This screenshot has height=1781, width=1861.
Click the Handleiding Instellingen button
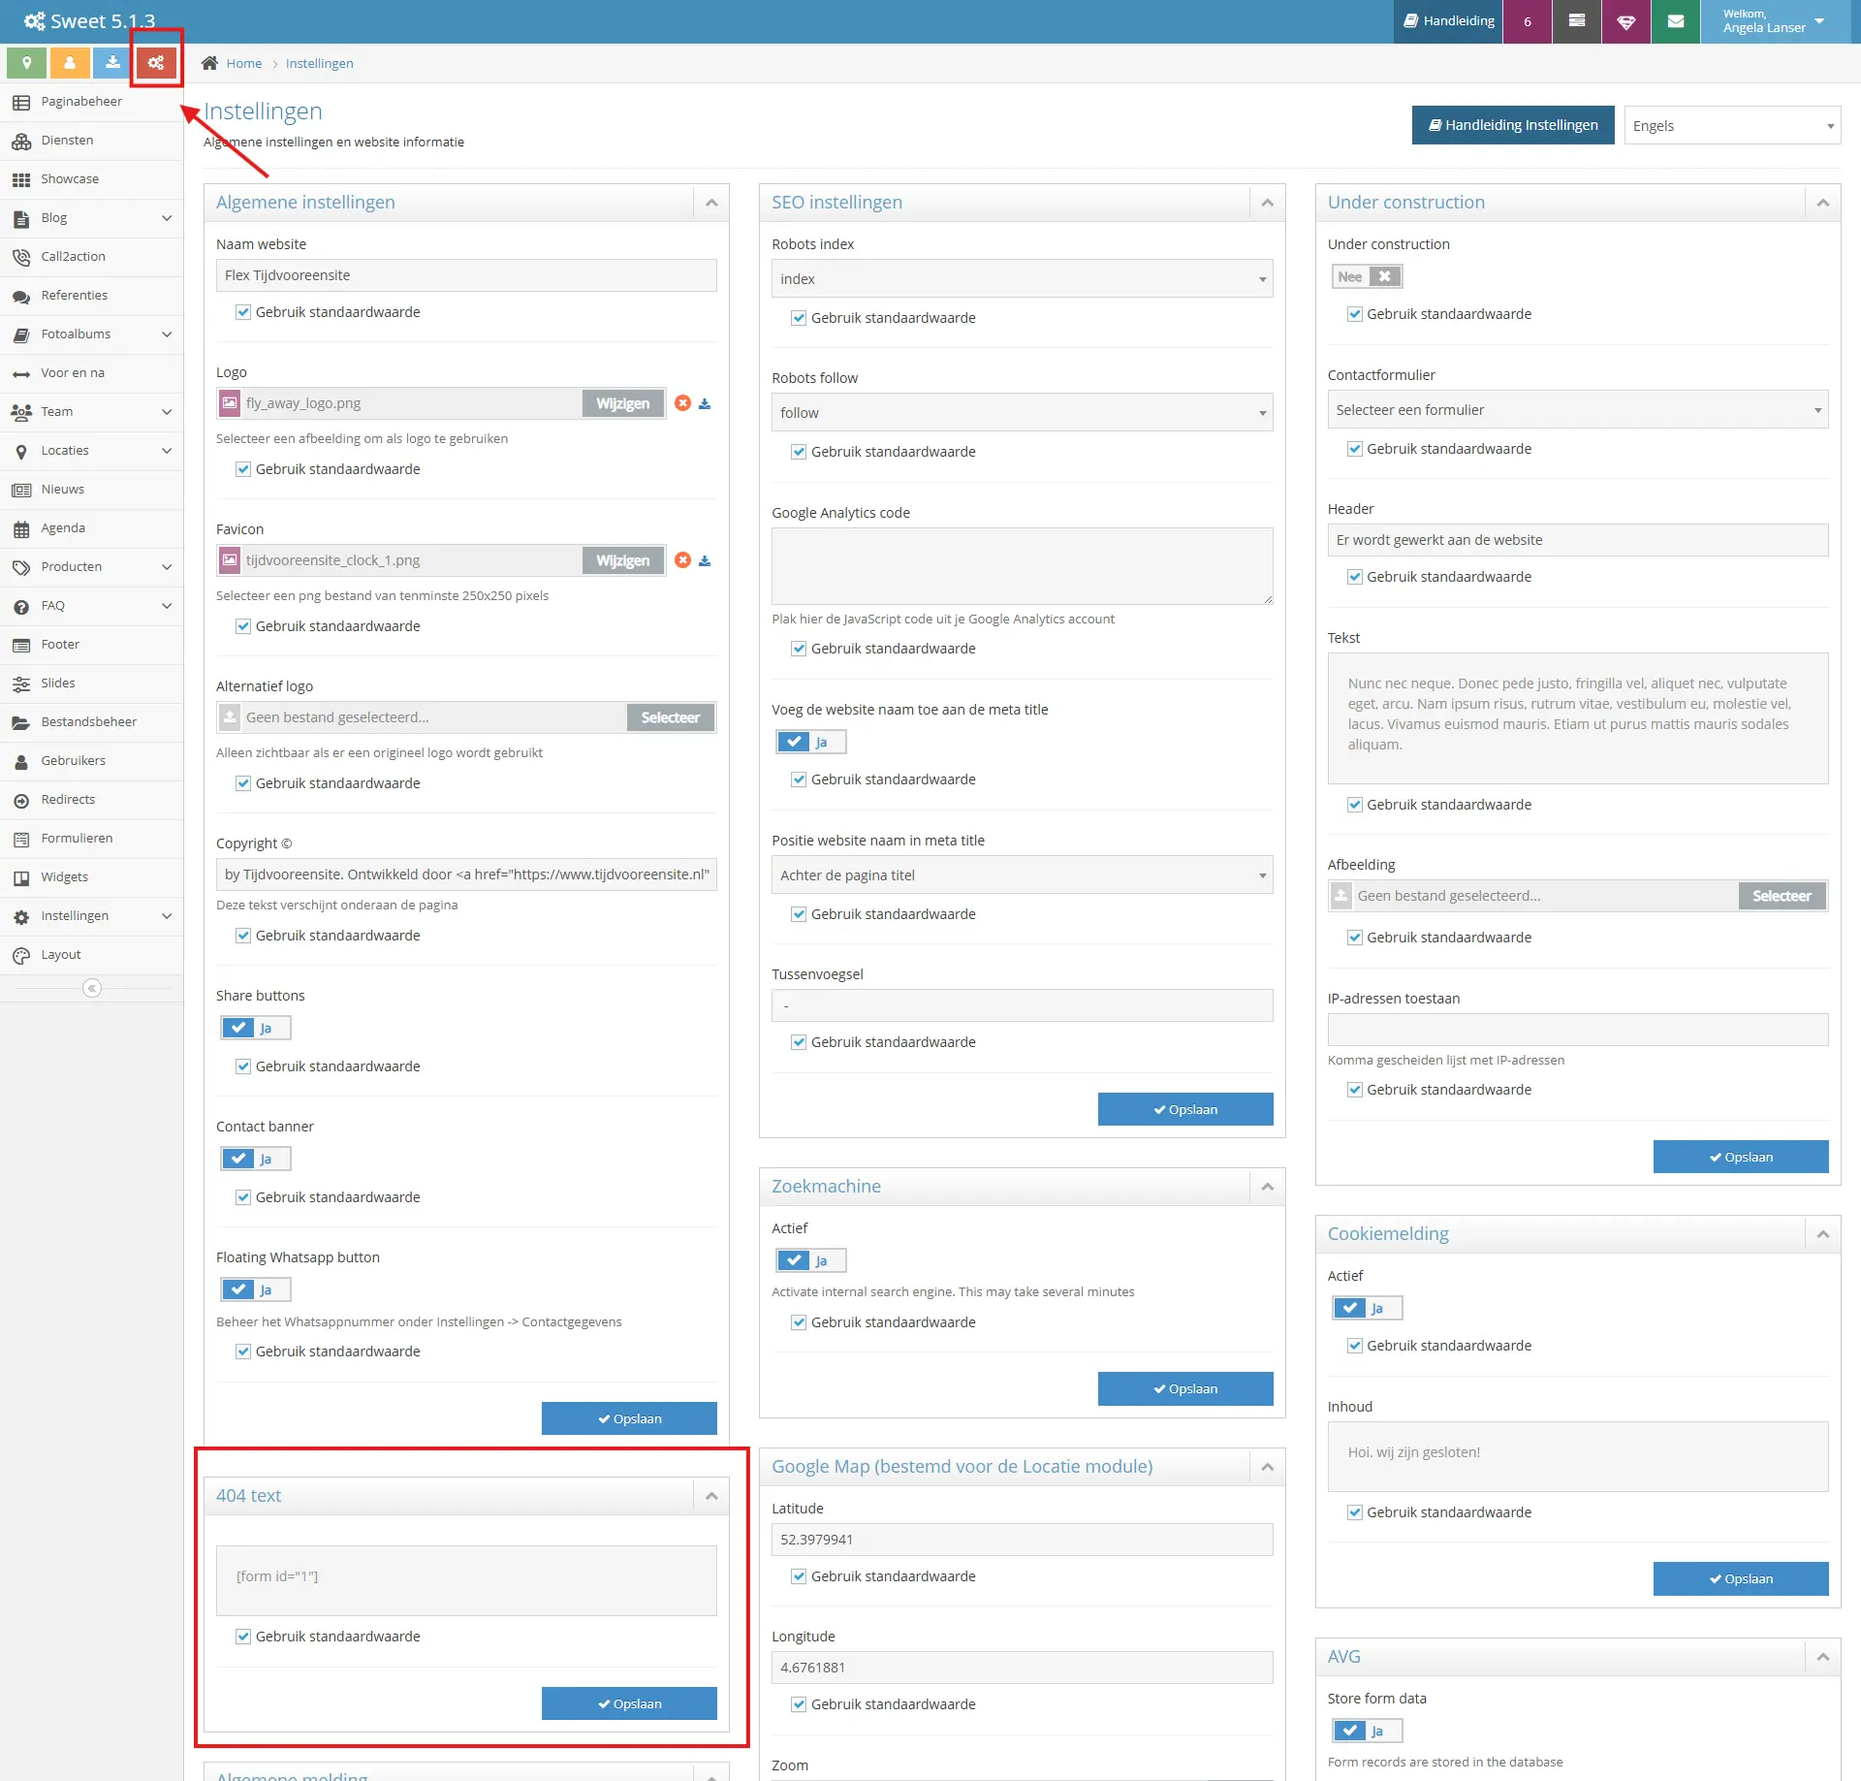click(1513, 125)
